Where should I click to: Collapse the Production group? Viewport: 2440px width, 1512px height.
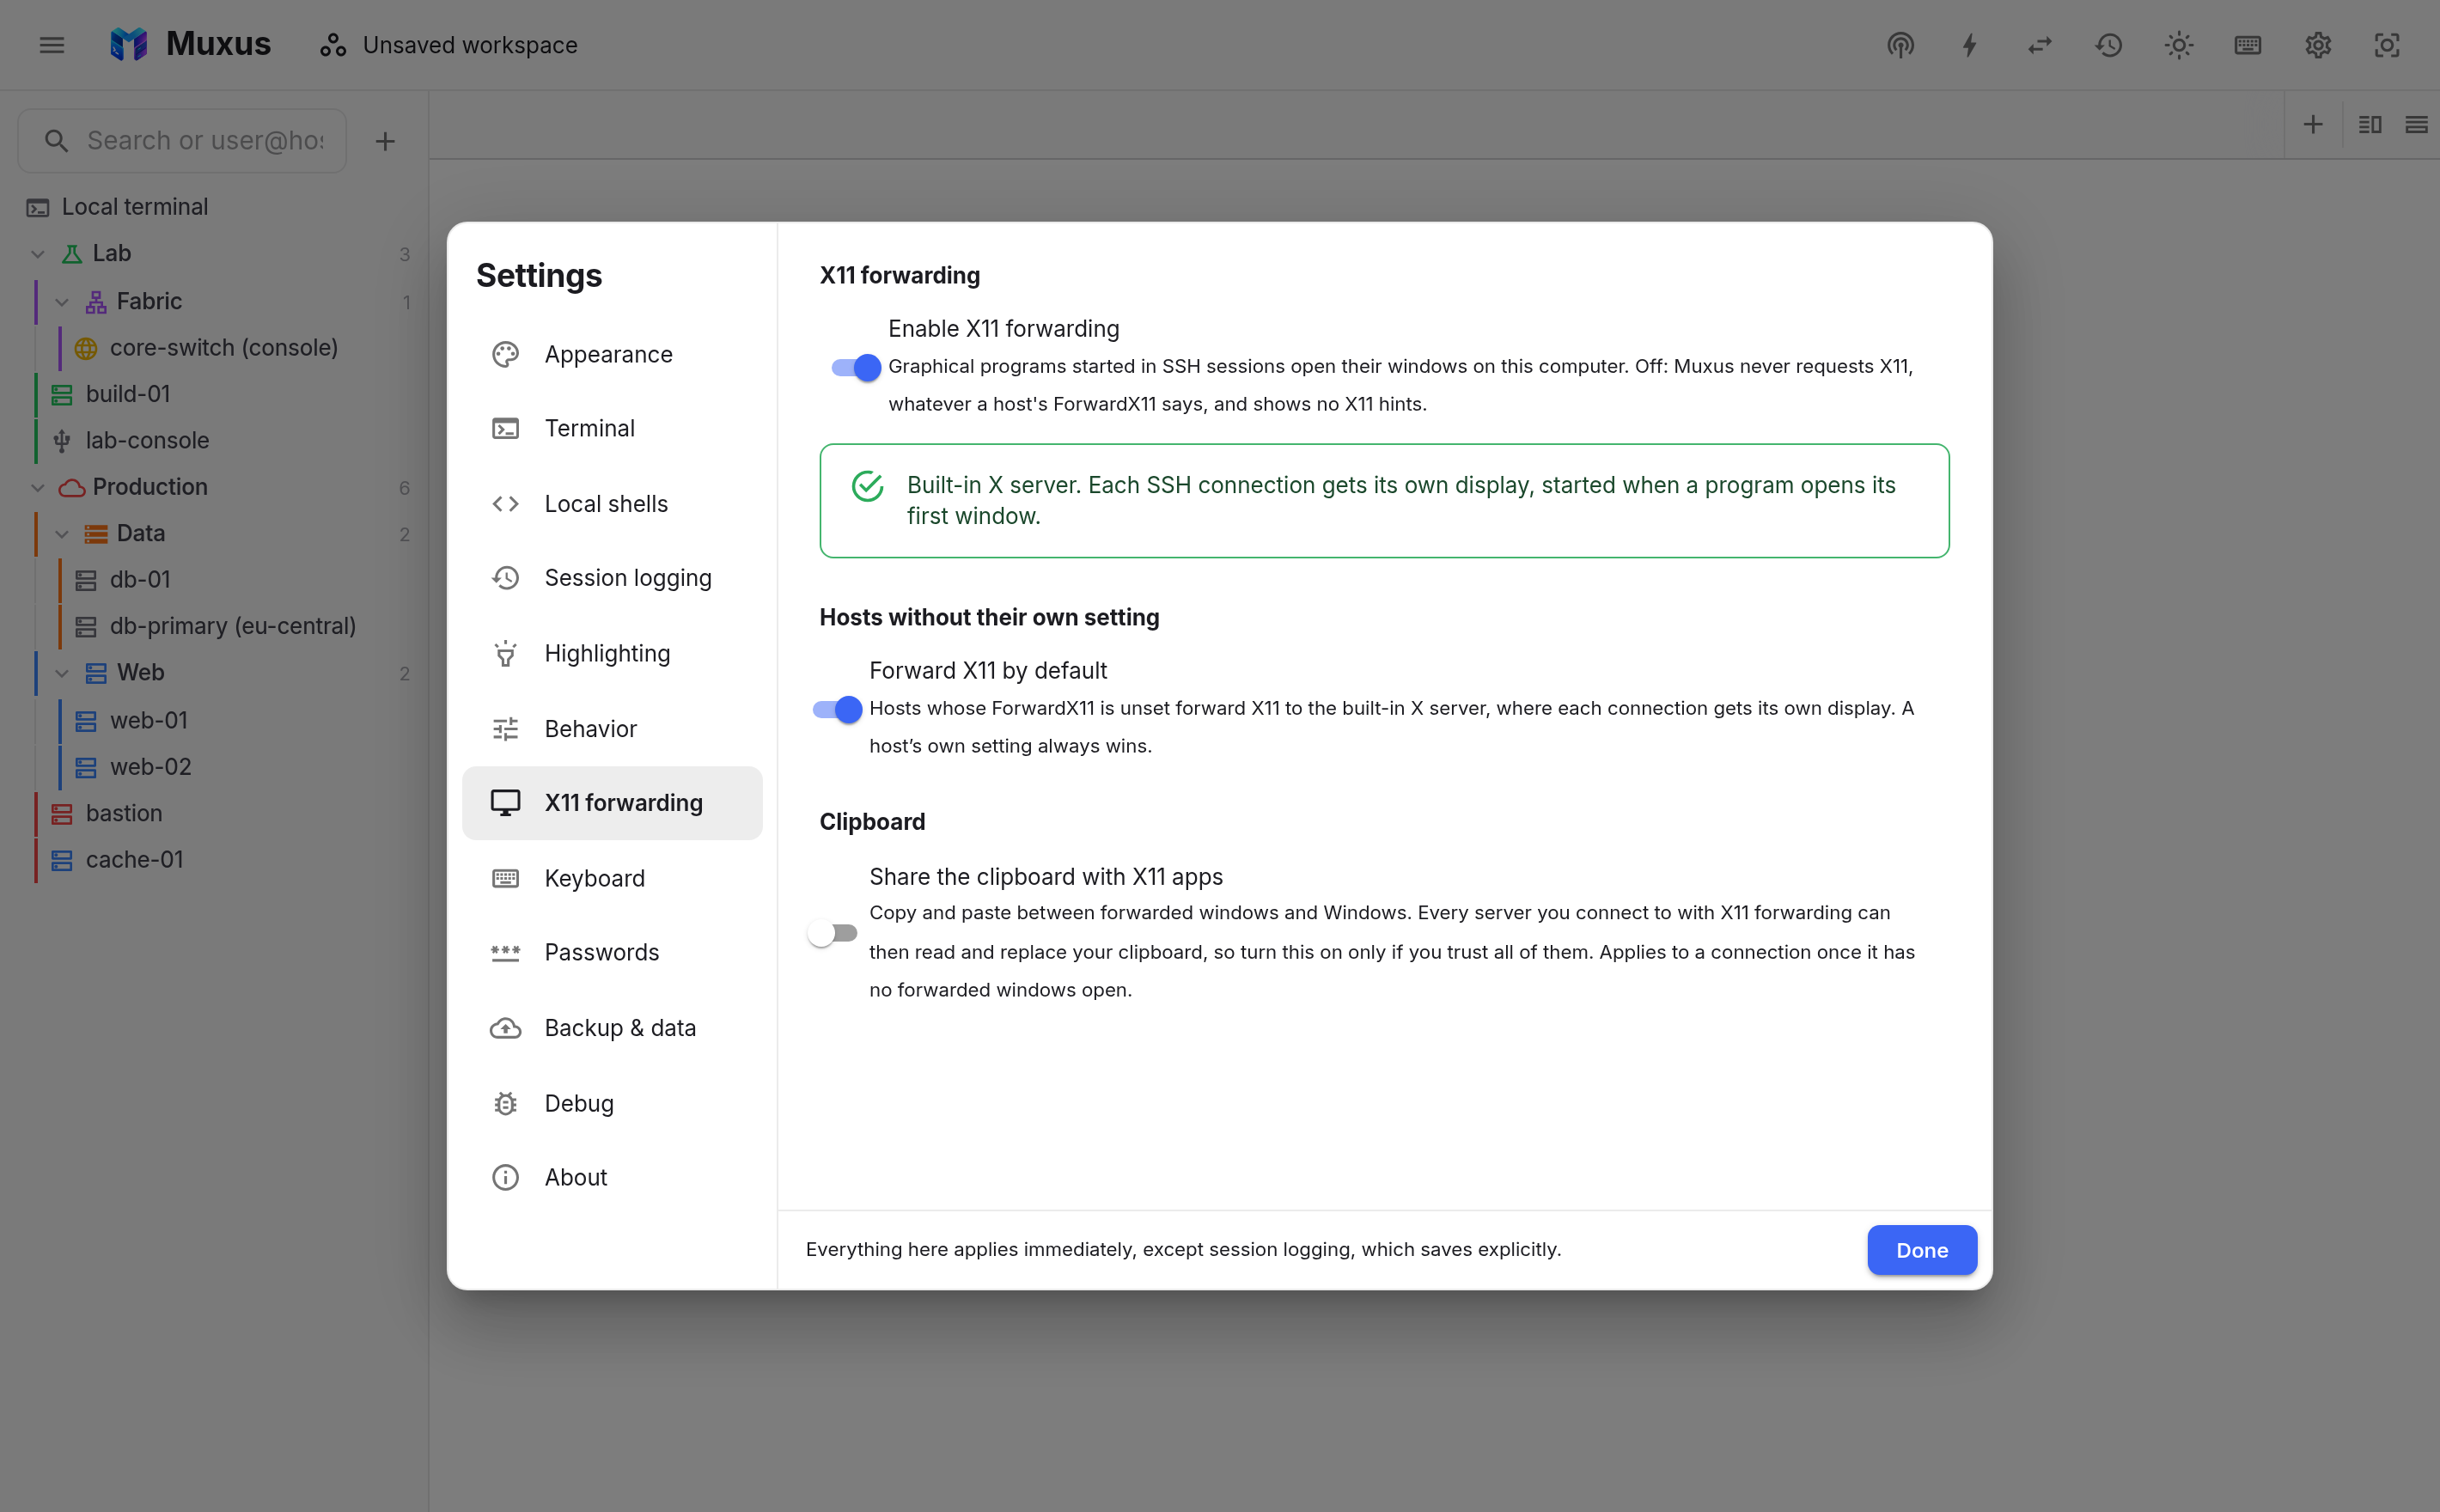(x=38, y=487)
